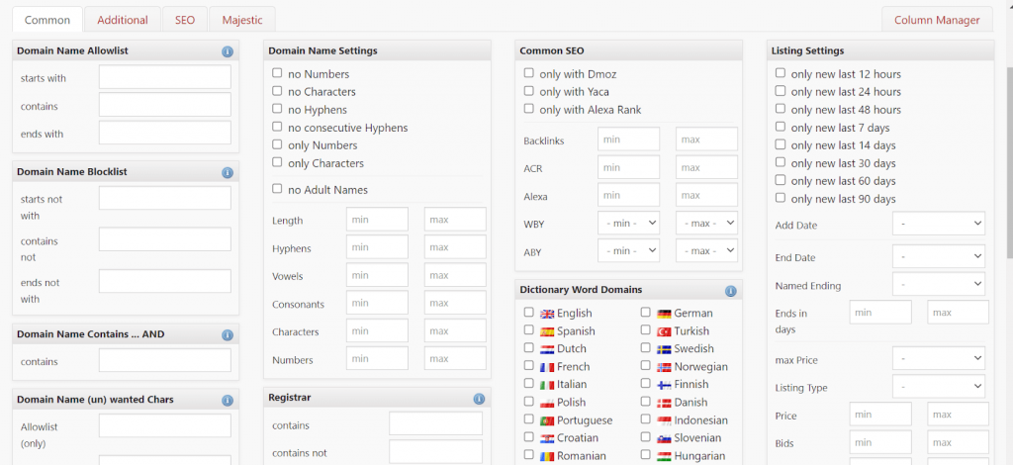
Task: Click info icon beside Domain Name Blocklist
Action: [x=228, y=172]
